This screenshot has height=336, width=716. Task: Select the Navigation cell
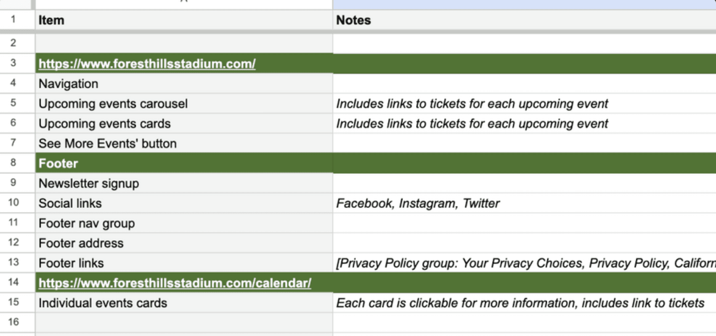pyautogui.click(x=183, y=84)
